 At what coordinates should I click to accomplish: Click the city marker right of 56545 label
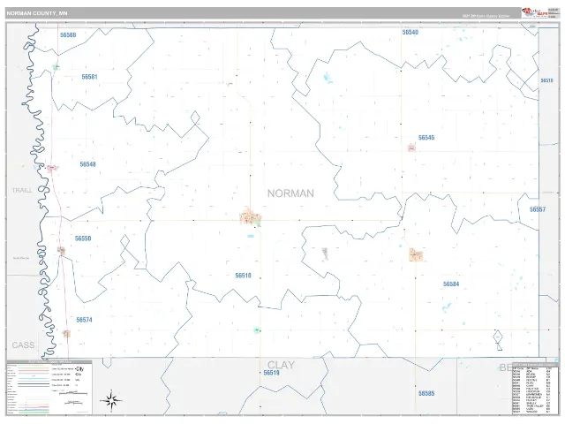[412, 148]
